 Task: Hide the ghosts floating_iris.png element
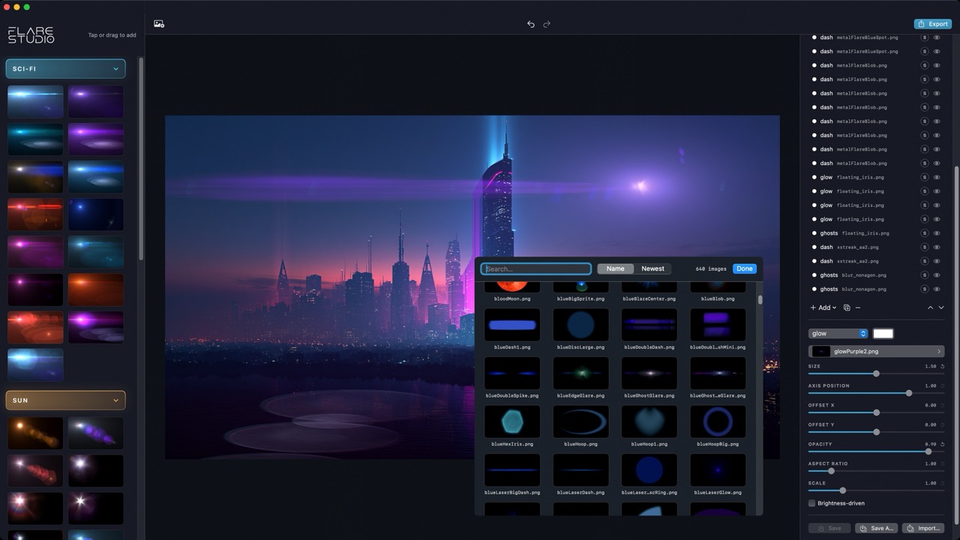[x=937, y=233]
